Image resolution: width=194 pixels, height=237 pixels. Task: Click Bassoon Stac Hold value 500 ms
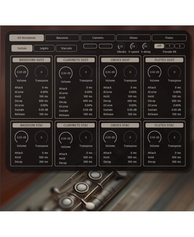tap(43, 157)
